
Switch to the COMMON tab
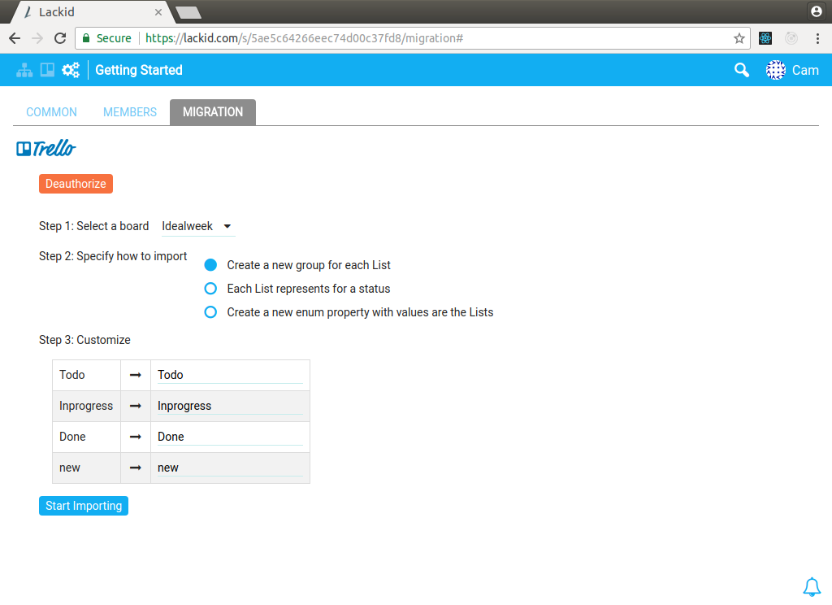pyautogui.click(x=51, y=112)
